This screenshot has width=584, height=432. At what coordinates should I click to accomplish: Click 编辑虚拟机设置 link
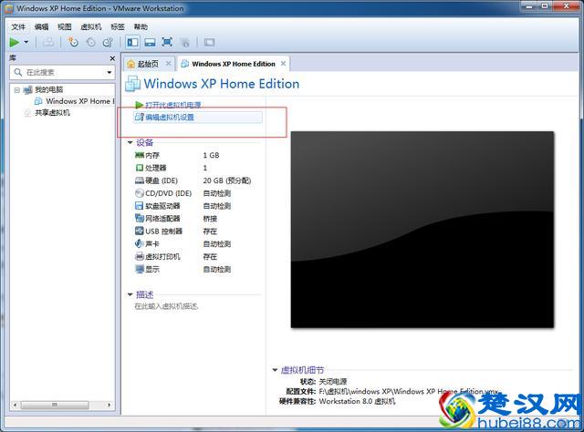pos(170,118)
